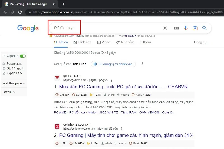Click the magnifier search button
Image resolution: width=224 pixels, height=149 pixels.
click(204, 28)
